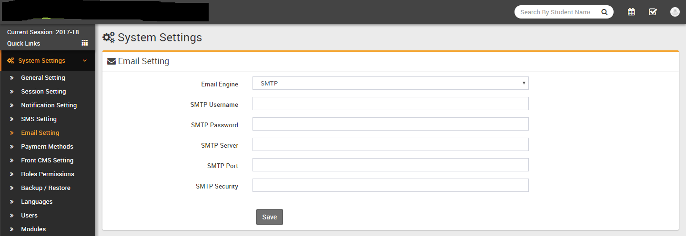Open General Setting in sidebar
Image resolution: width=686 pixels, height=236 pixels.
(x=43, y=78)
